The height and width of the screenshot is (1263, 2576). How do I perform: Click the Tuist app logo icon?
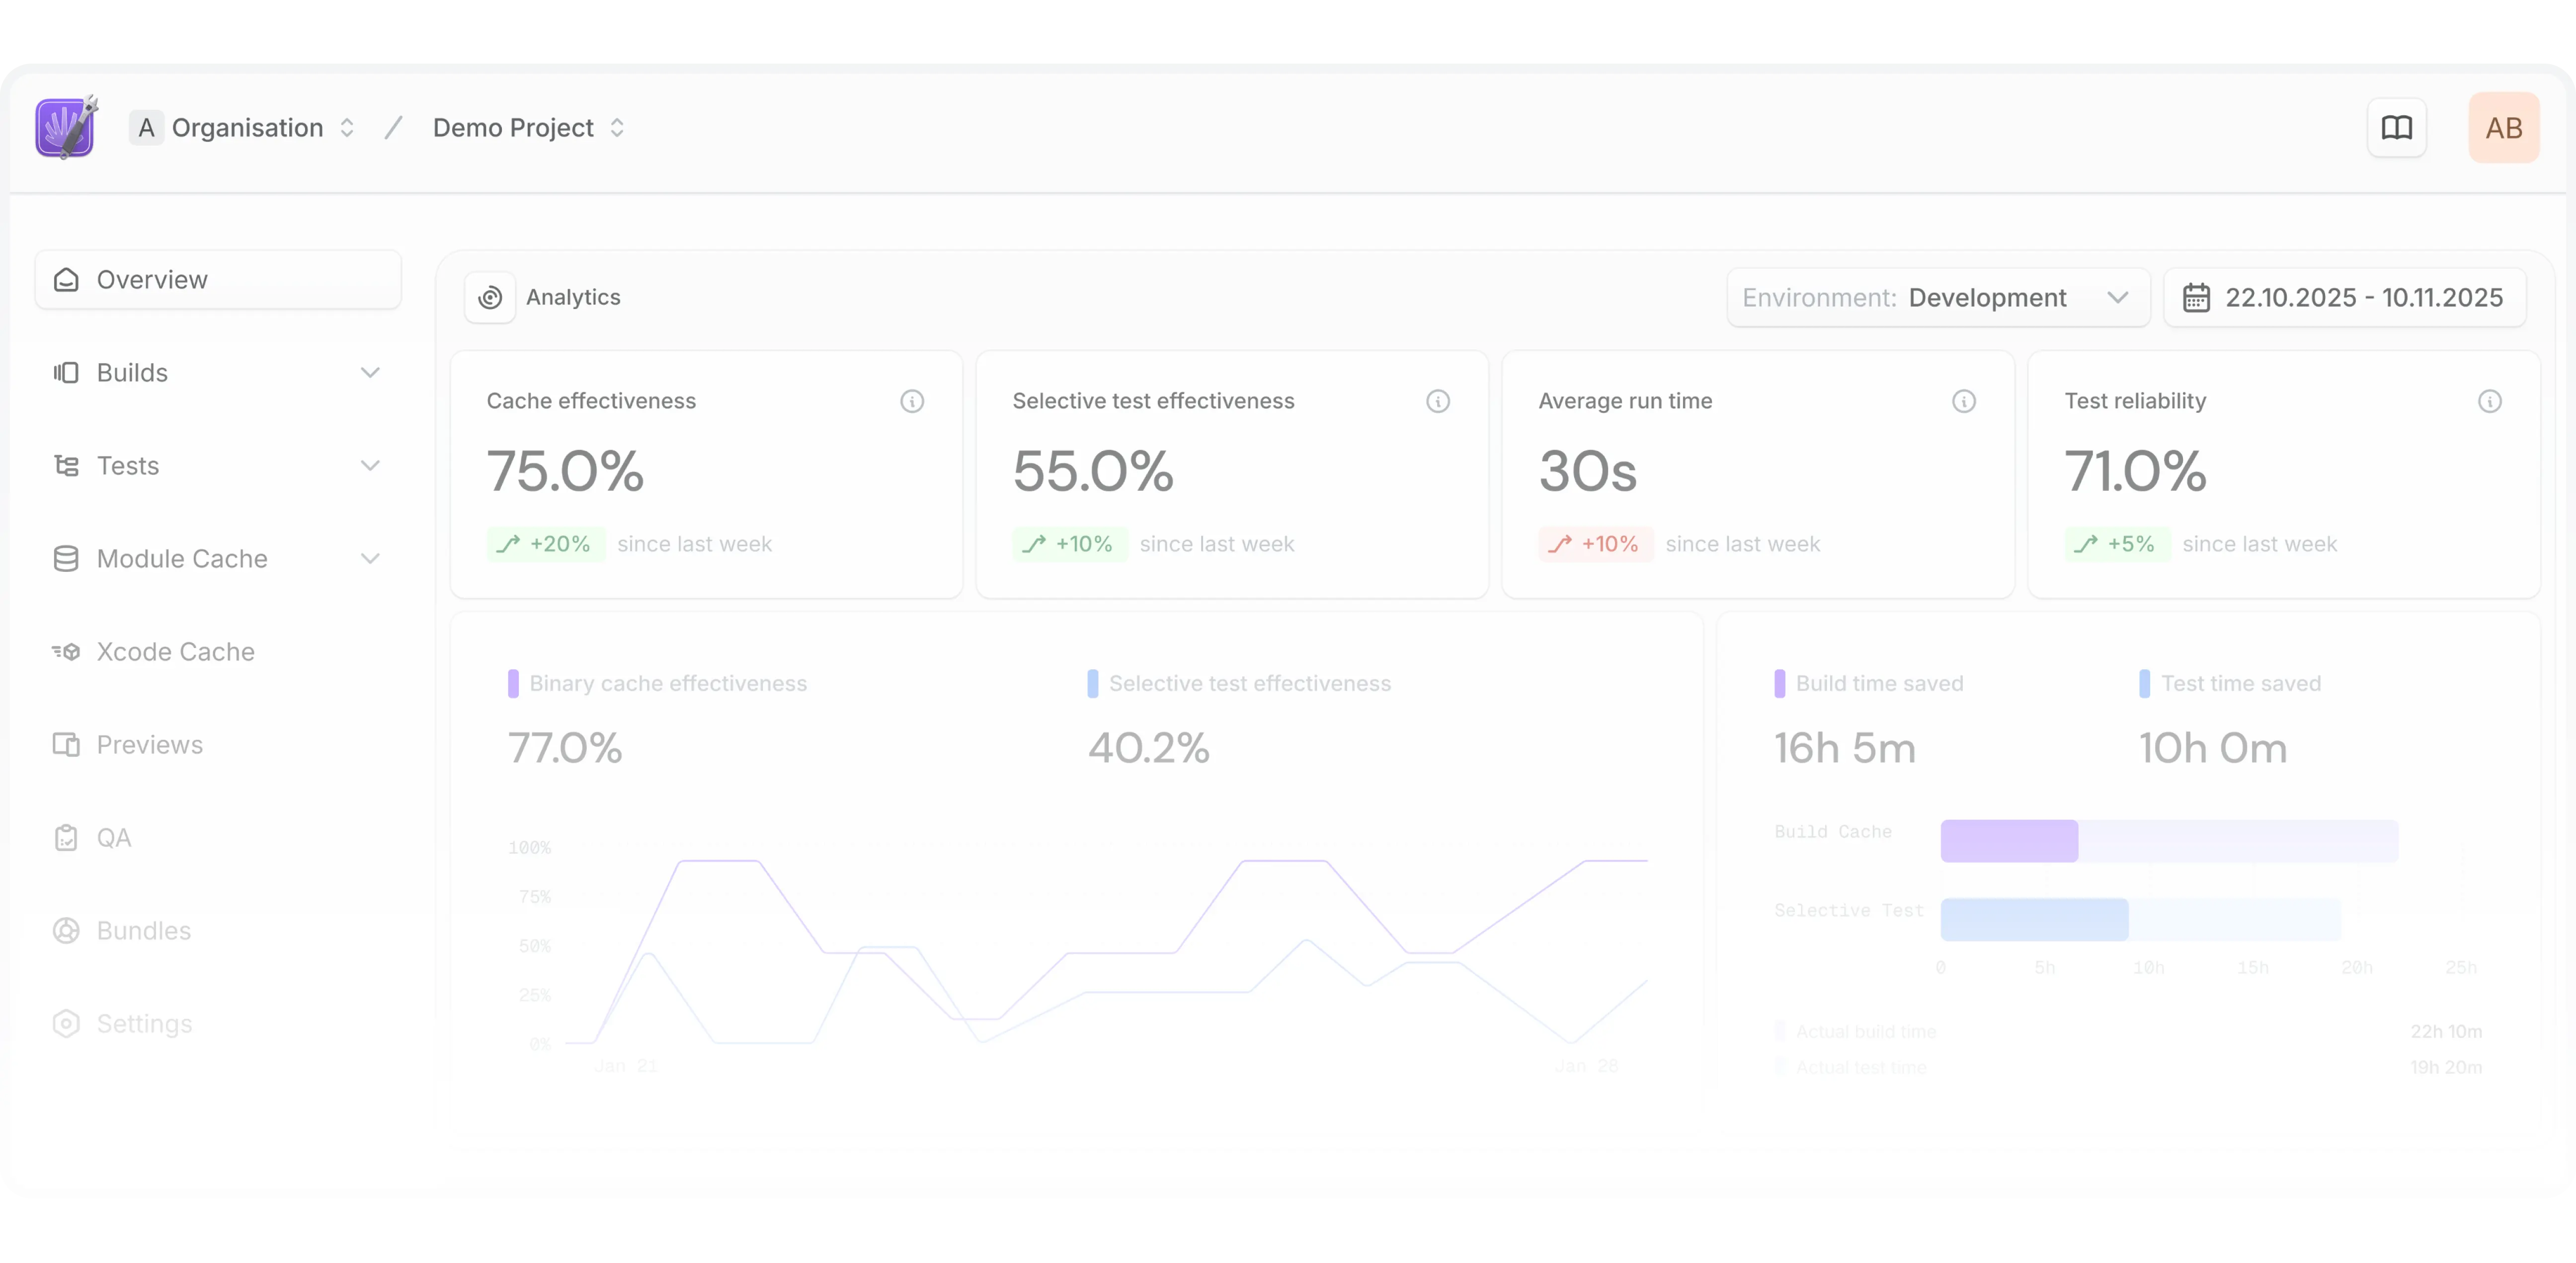pos(66,128)
